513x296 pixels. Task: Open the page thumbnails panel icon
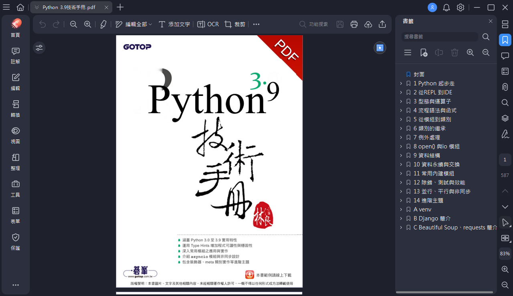pyautogui.click(x=505, y=24)
